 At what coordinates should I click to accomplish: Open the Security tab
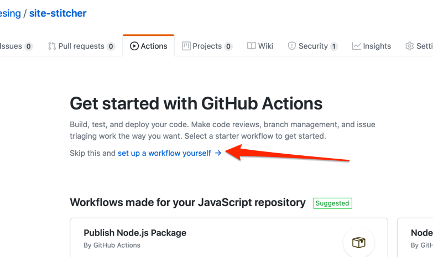point(312,46)
